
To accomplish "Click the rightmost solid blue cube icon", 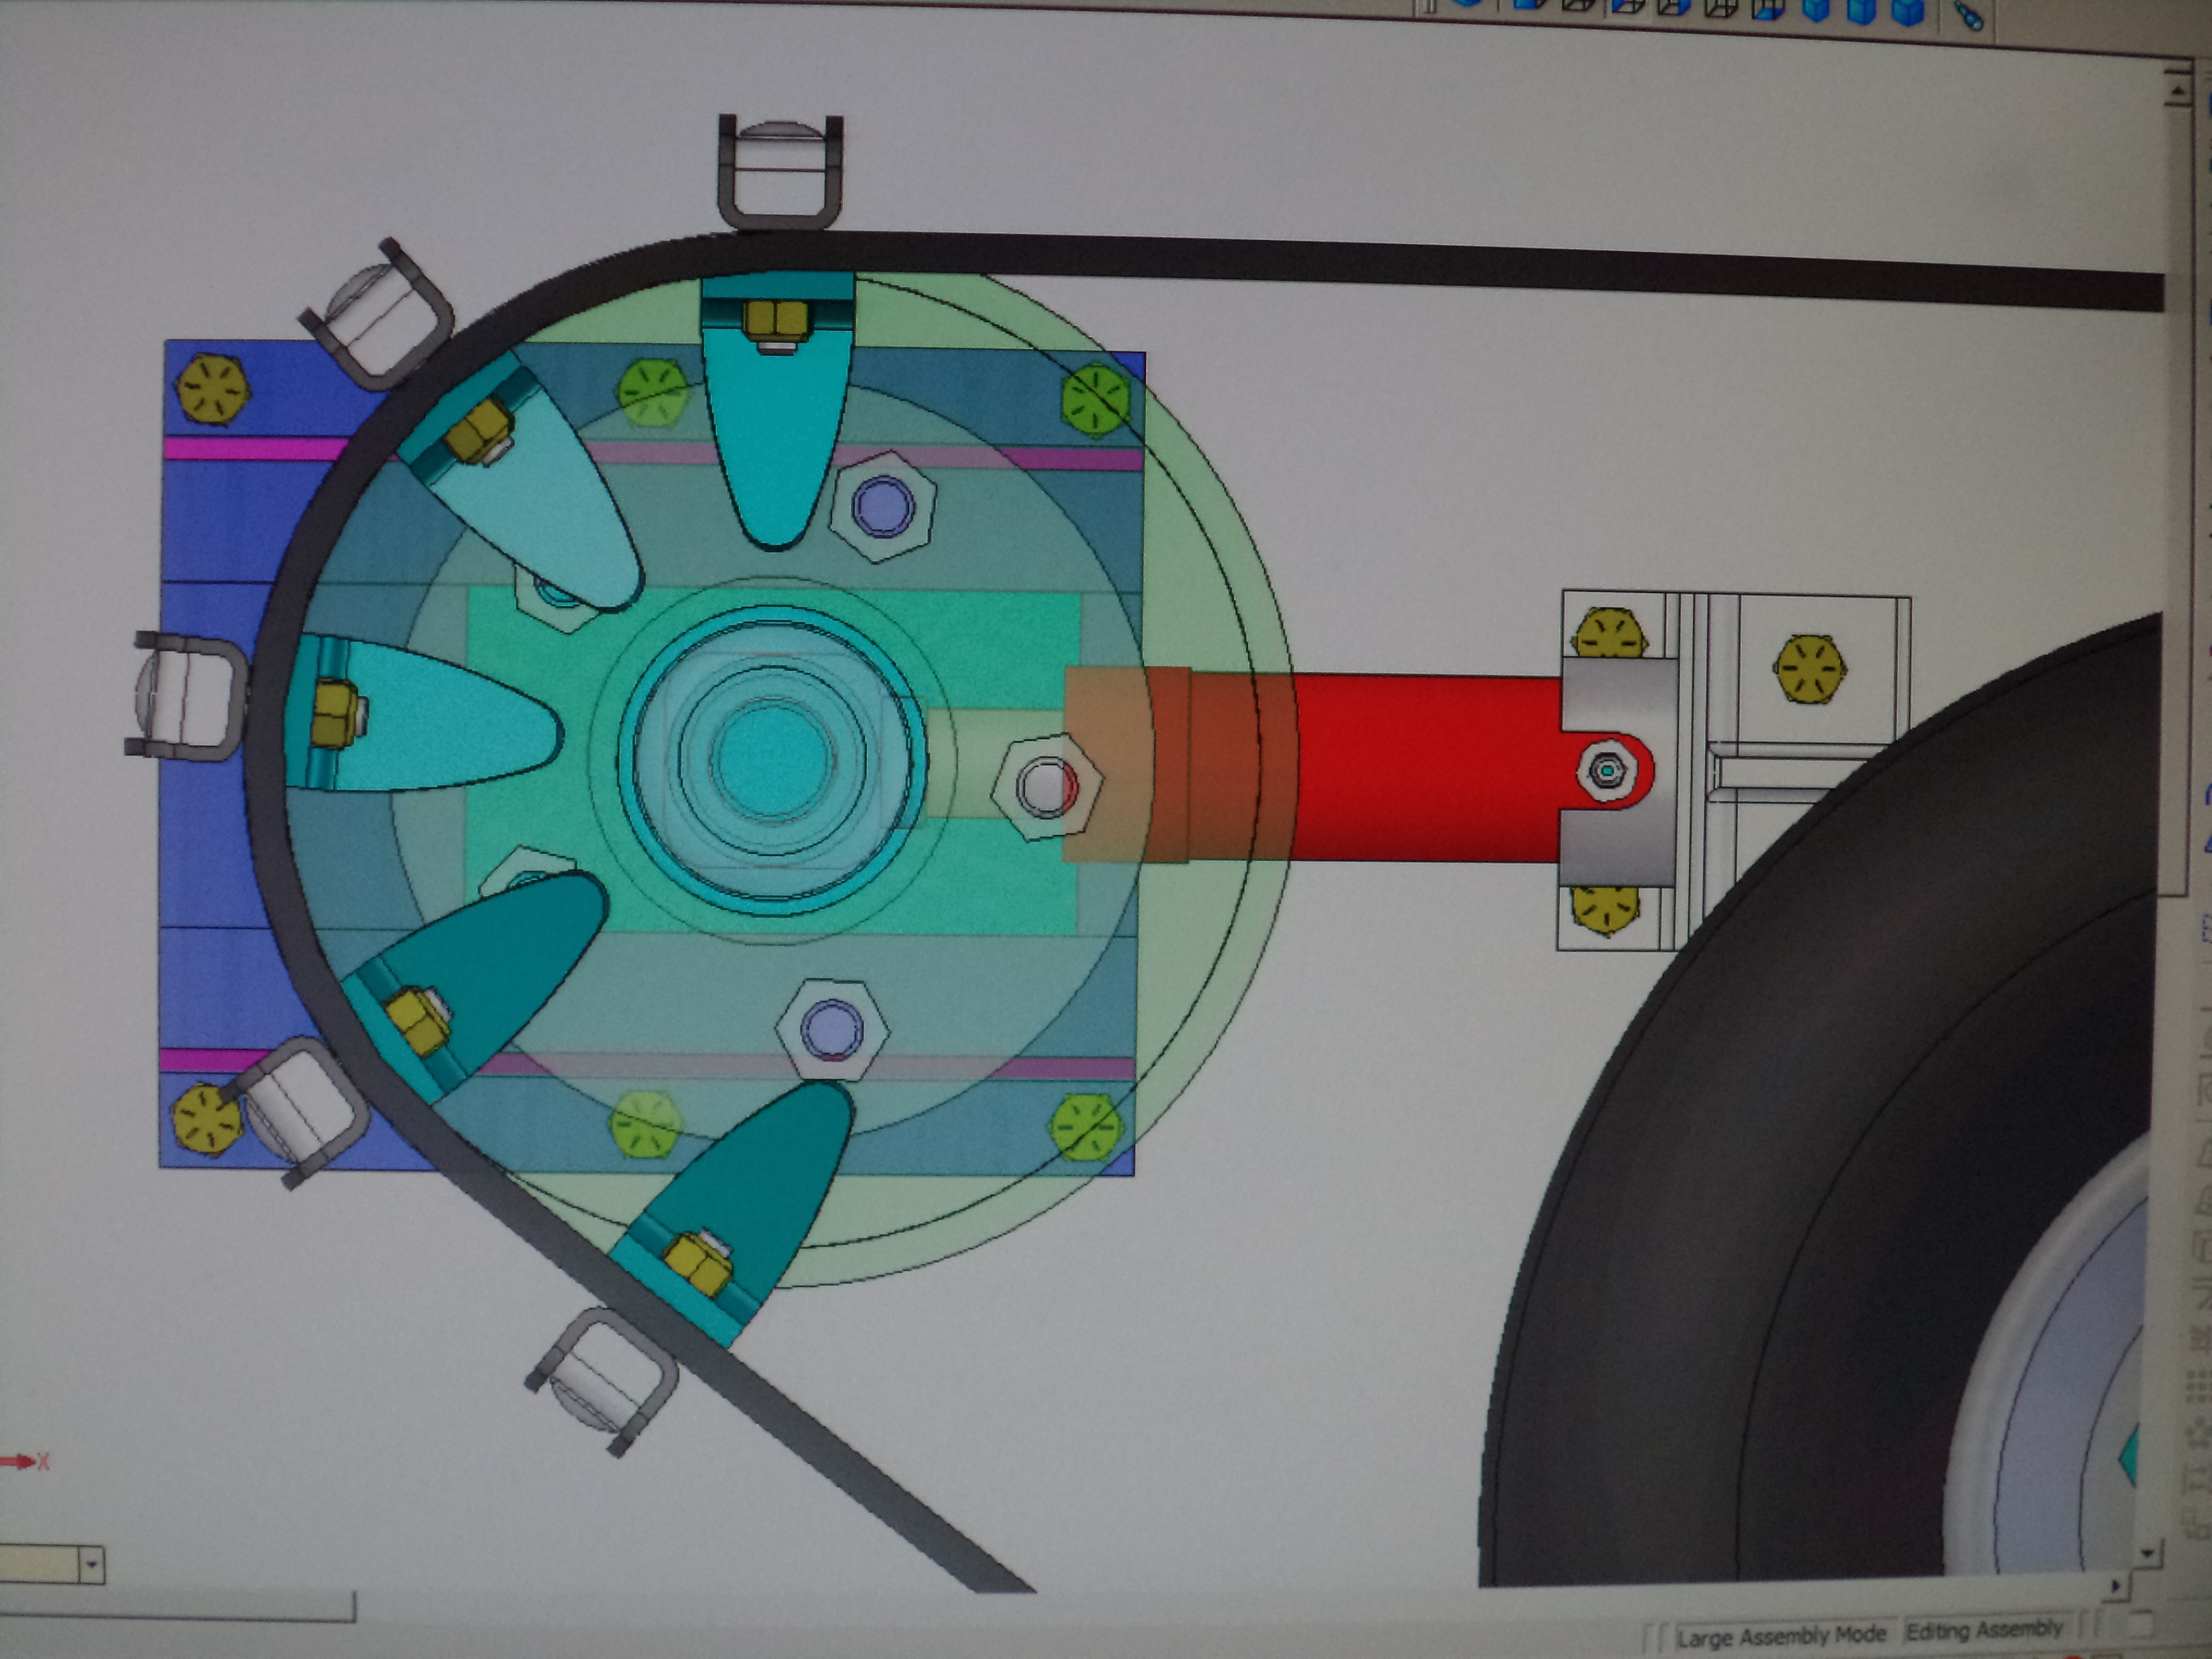I will click(1908, 10).
